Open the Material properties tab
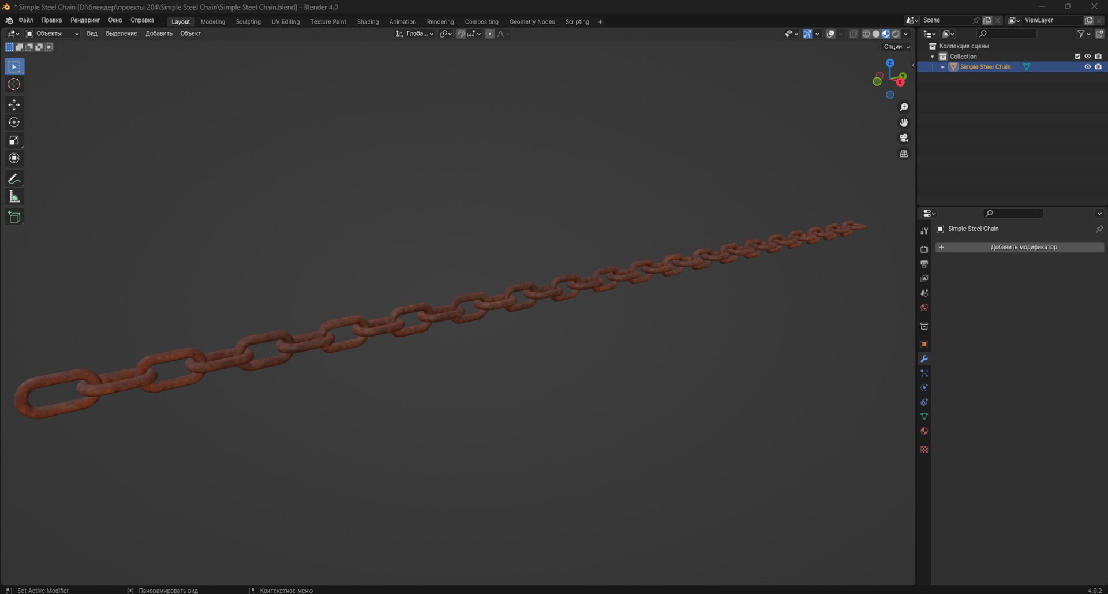This screenshot has width=1108, height=594. click(x=924, y=431)
